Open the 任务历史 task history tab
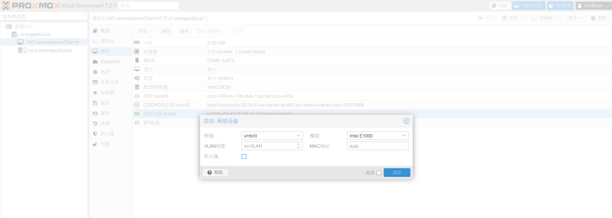612x218 pixels. pos(110,82)
